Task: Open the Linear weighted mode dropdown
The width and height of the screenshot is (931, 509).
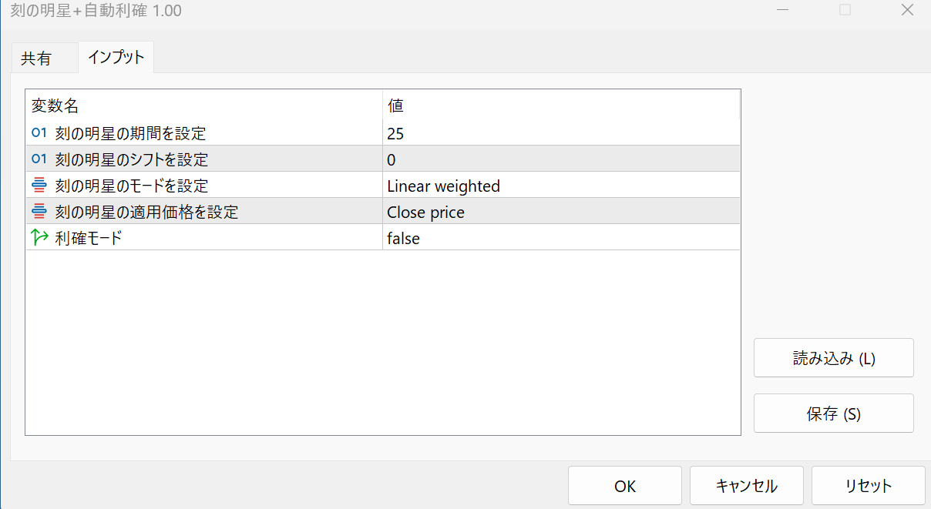Action: point(560,186)
